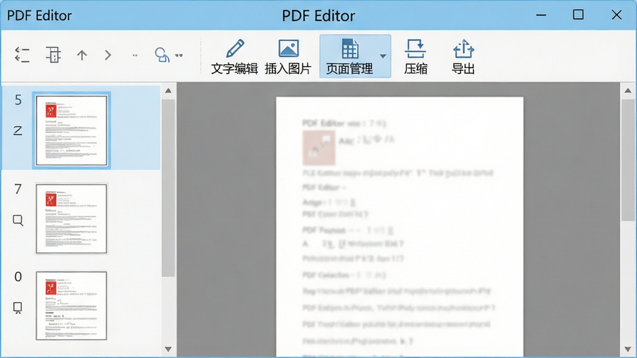Expand the 页面管理 dropdown arrow
The width and height of the screenshot is (637, 358).
383,56
